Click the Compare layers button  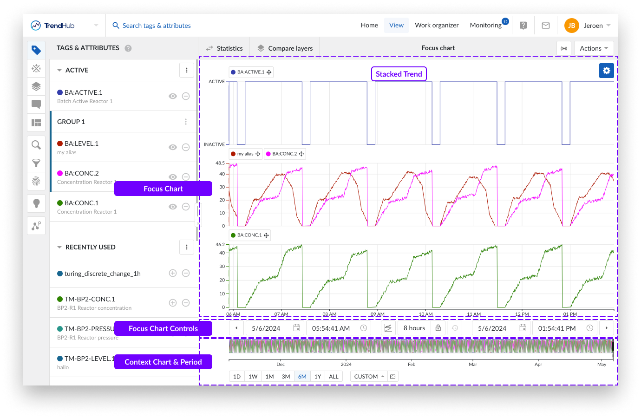(x=285, y=48)
